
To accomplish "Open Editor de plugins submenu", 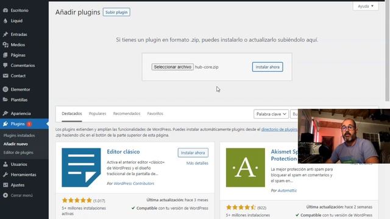I will [x=18, y=153].
